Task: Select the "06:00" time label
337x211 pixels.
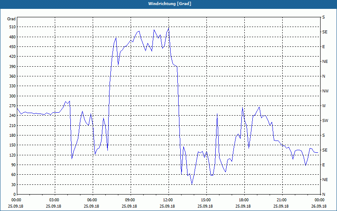Action: 91,200
